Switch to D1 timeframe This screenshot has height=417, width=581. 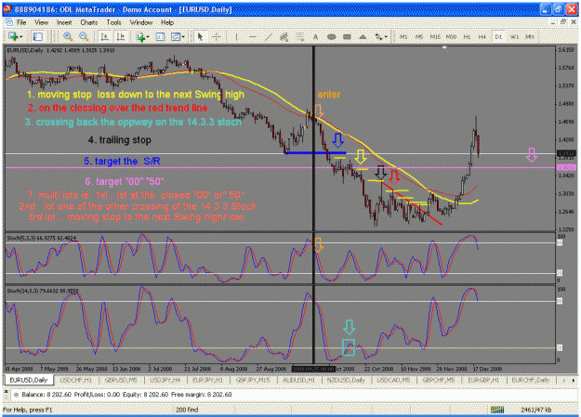(498, 36)
